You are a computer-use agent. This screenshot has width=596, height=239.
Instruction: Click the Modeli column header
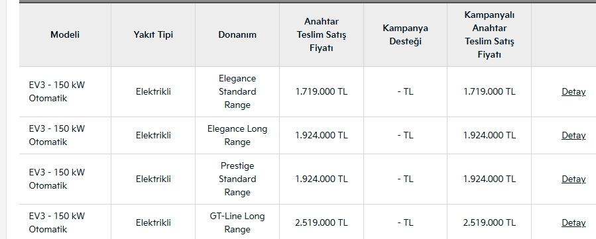(x=65, y=35)
